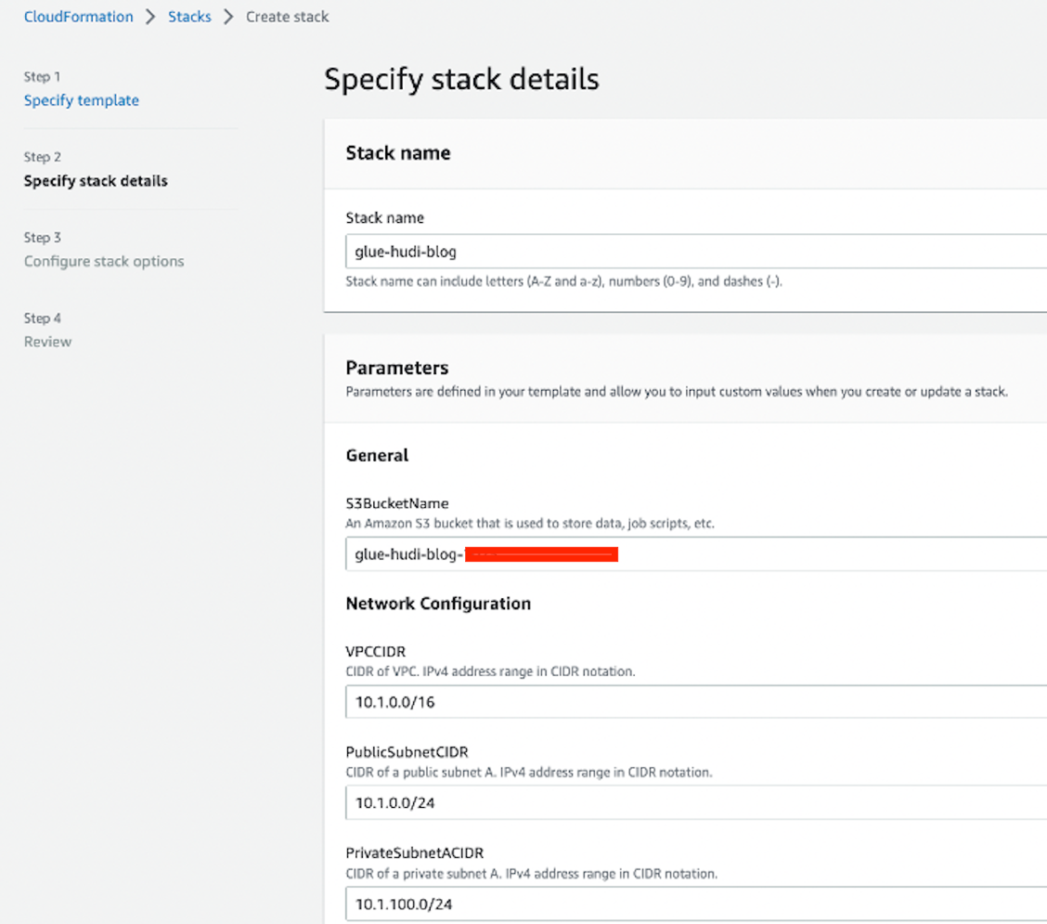Select Specify stack details in step sidebar
Viewport: 1047px width, 924px height.
pyautogui.click(x=96, y=181)
